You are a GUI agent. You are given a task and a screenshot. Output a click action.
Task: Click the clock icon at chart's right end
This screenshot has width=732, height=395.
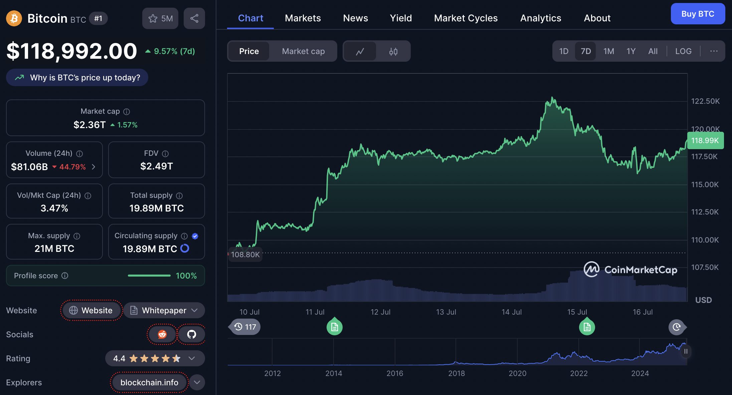tap(677, 327)
